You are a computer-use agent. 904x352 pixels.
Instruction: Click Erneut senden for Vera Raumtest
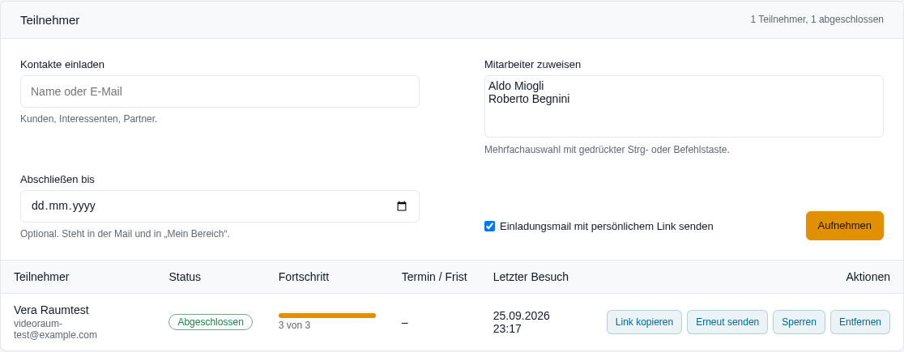727,322
